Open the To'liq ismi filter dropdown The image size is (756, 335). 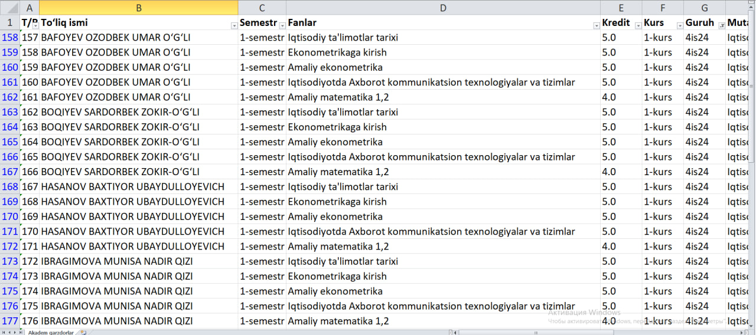click(234, 26)
